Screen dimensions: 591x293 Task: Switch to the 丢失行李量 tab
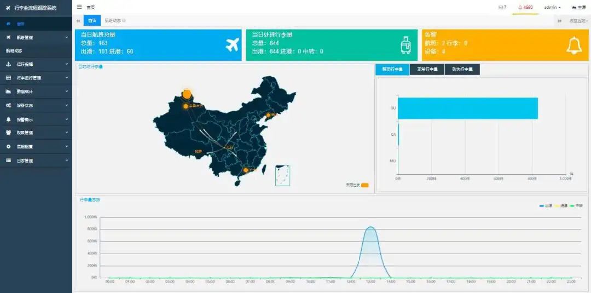462,70
